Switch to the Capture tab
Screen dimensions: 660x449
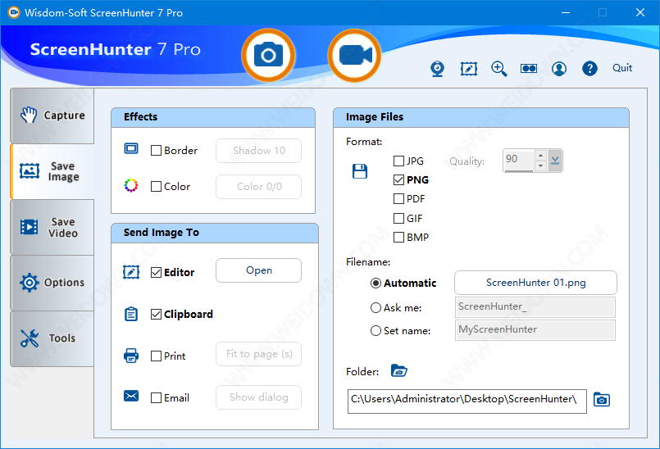(x=52, y=116)
